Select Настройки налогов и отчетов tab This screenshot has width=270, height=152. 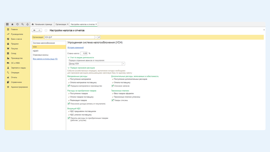tap(83, 24)
